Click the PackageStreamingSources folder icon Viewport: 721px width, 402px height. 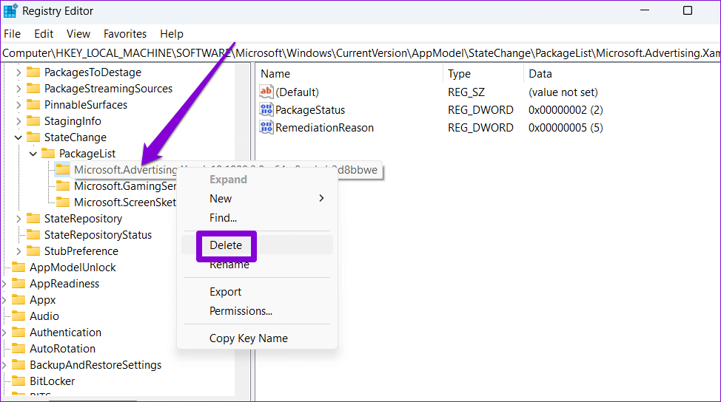pos(33,88)
